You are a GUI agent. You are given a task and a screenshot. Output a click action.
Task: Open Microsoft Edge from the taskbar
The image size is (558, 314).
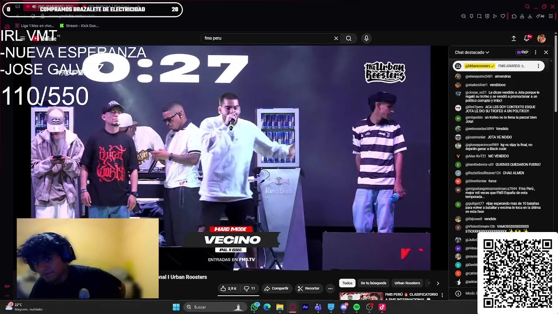[x=267, y=307]
